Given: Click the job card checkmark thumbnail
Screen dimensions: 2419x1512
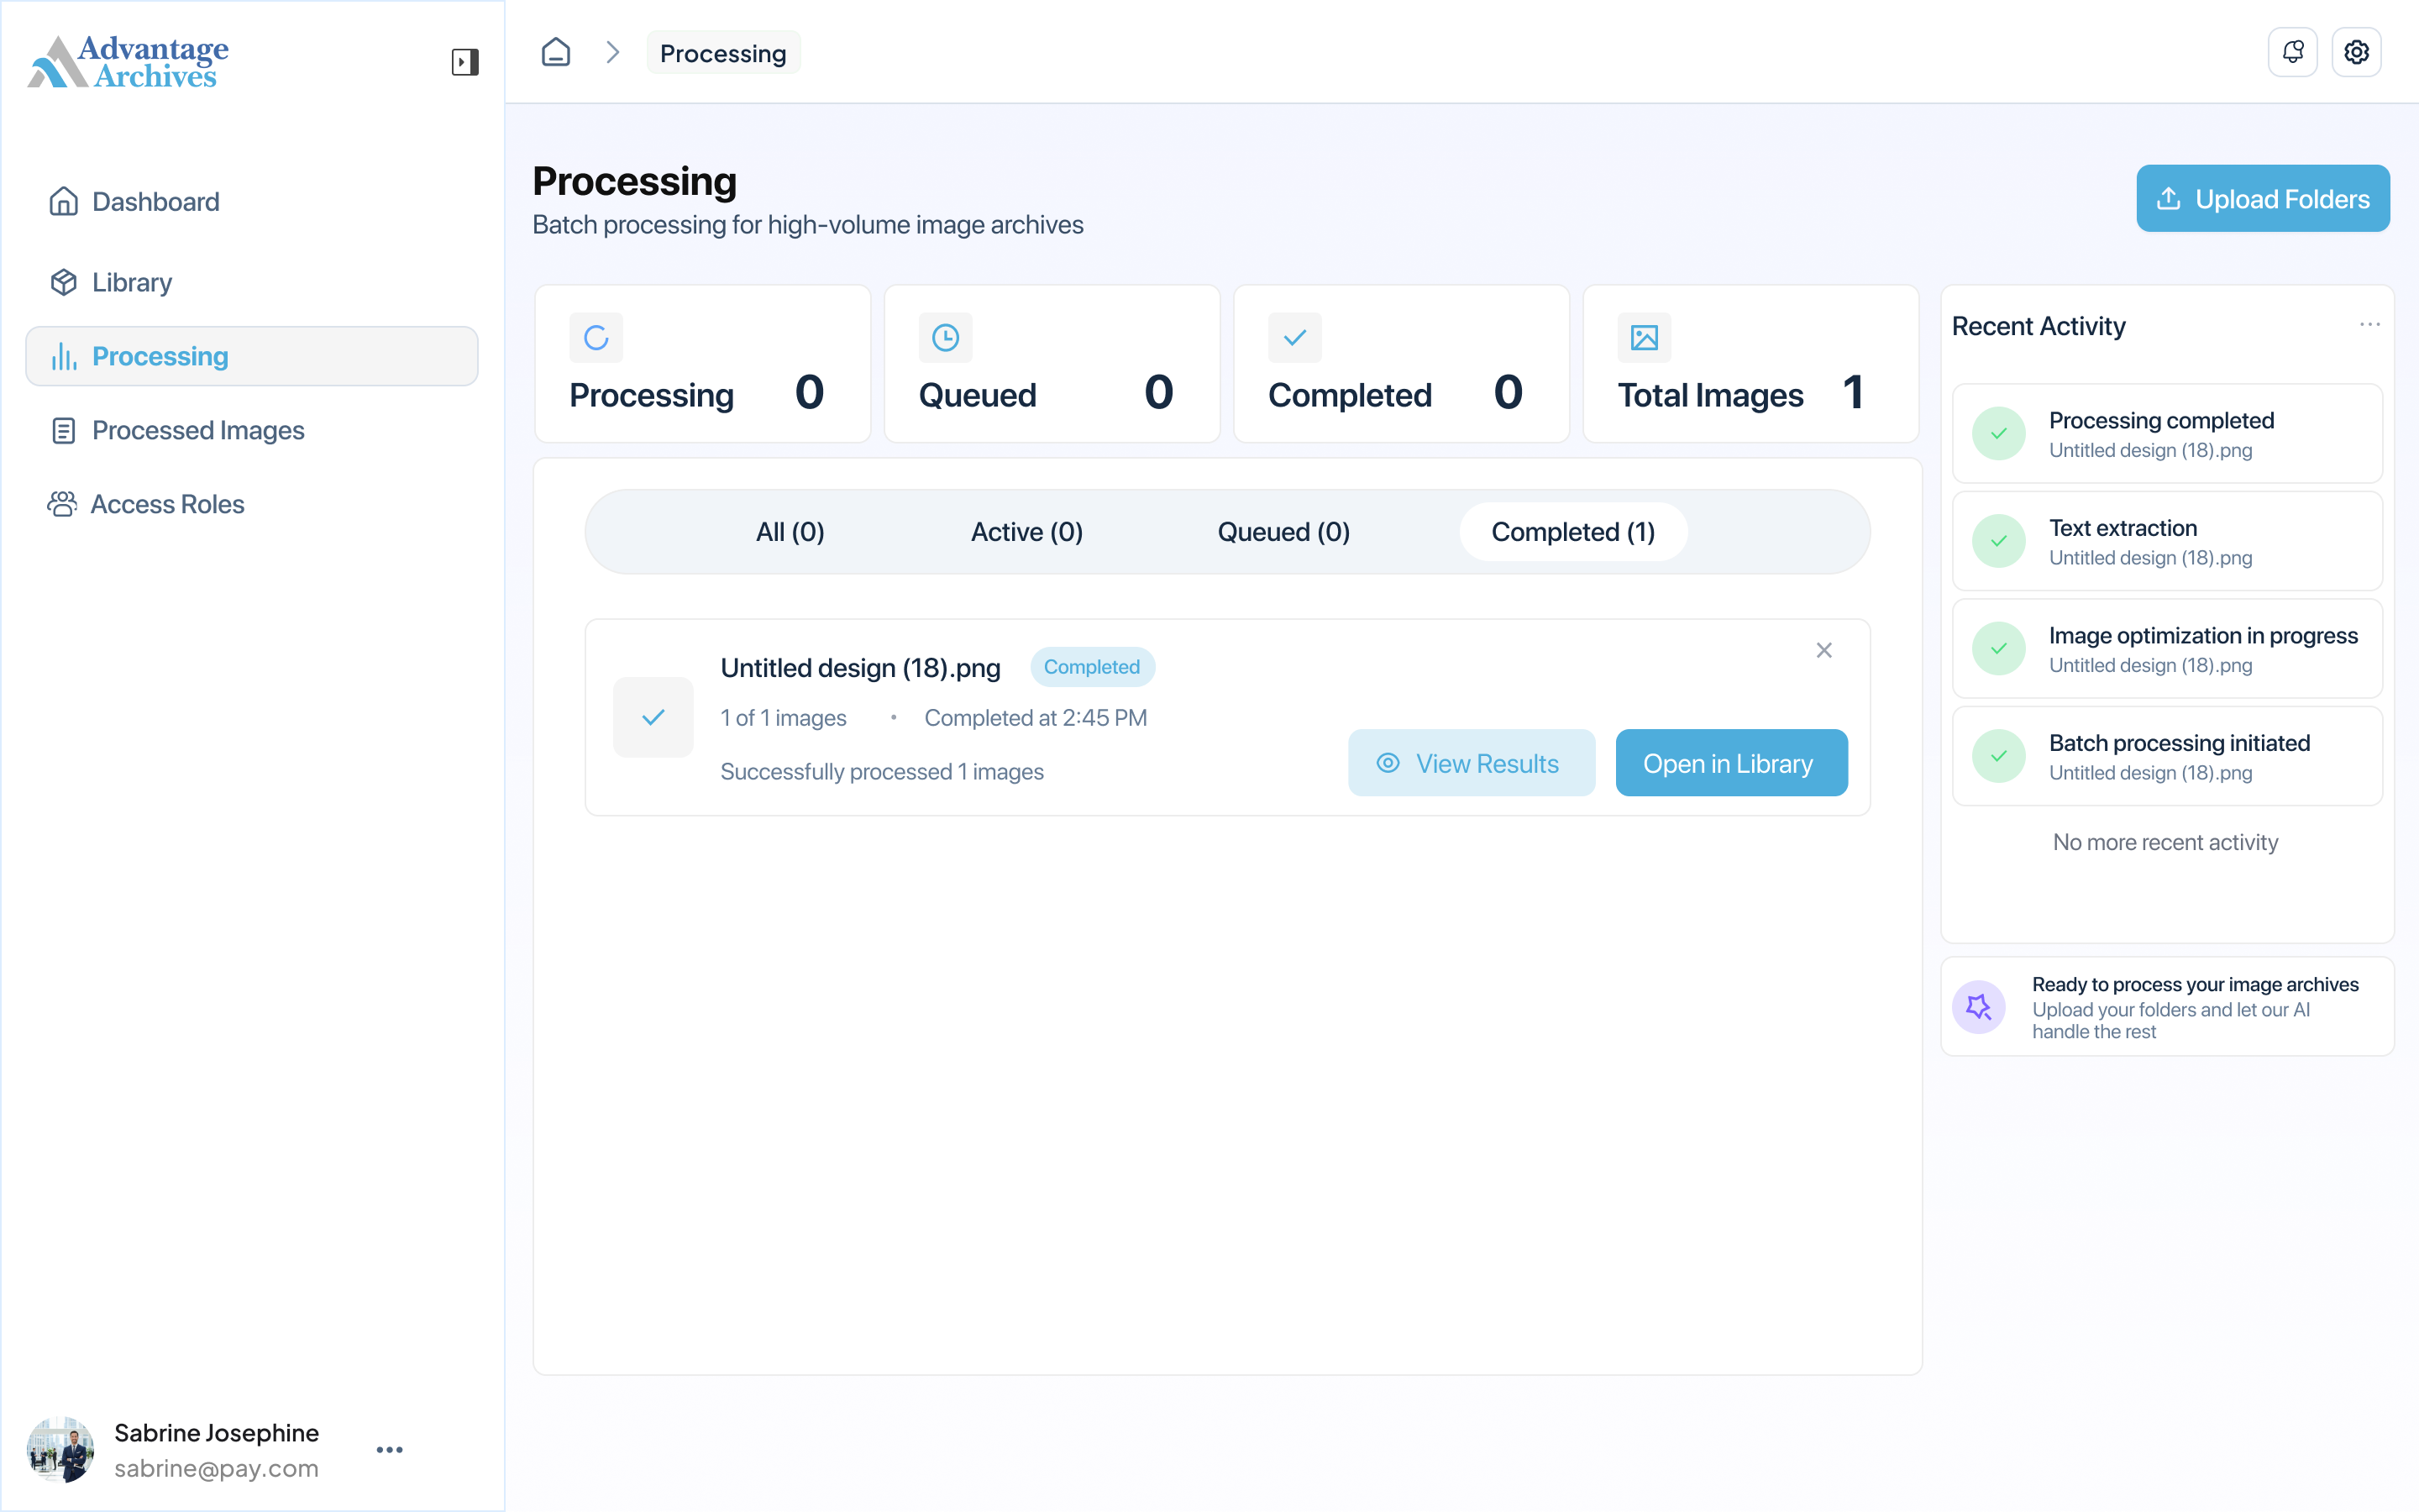Looking at the screenshot, I should pos(653,717).
